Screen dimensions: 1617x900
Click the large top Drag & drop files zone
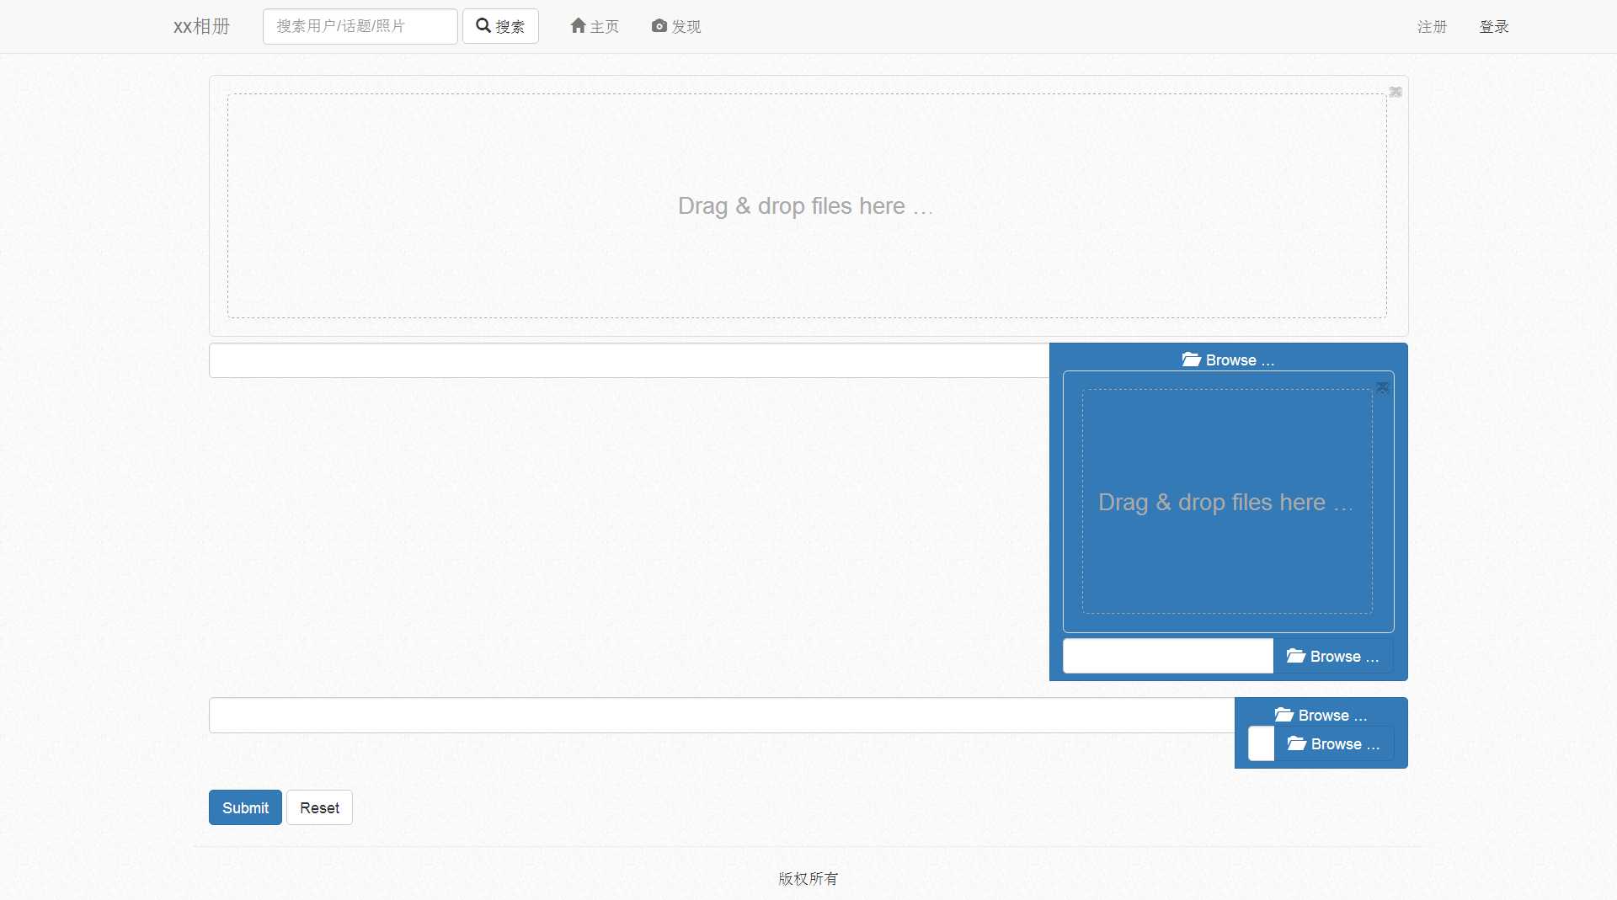click(x=807, y=205)
